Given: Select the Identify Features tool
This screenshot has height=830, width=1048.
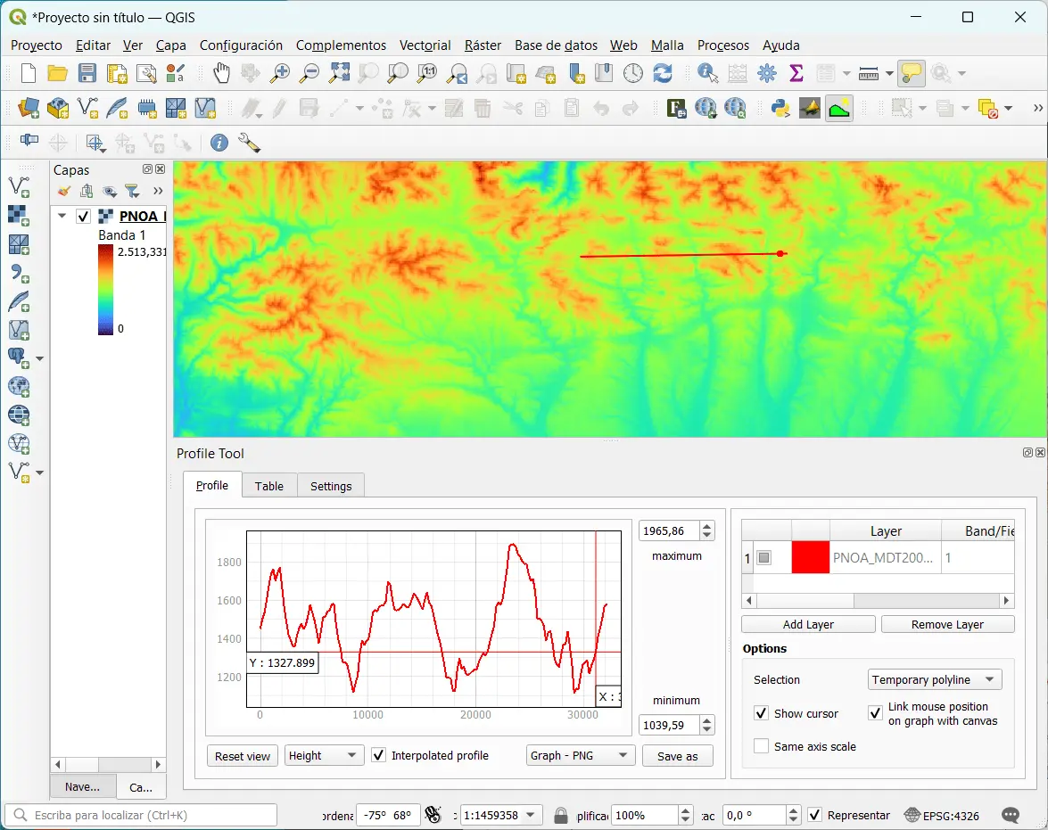Looking at the screenshot, I should click(x=707, y=73).
